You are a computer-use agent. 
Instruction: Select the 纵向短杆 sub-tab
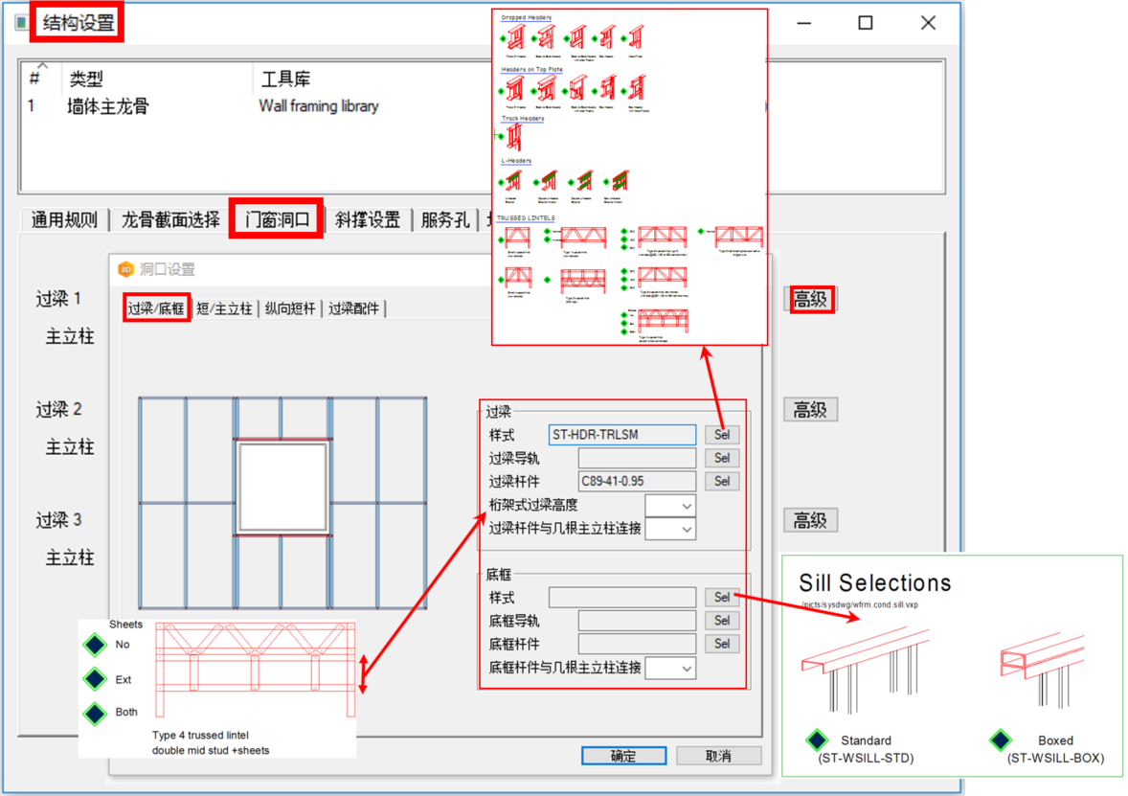[290, 308]
